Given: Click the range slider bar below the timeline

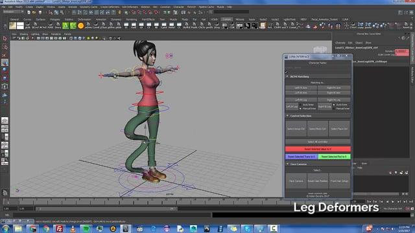Looking at the screenshot, I should pyautogui.click(x=106, y=208).
